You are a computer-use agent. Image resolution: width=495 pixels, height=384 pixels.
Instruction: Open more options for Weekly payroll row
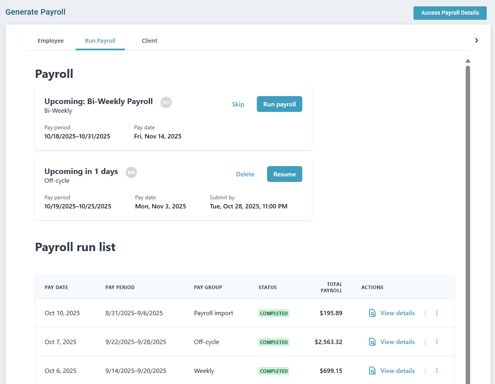pos(437,371)
